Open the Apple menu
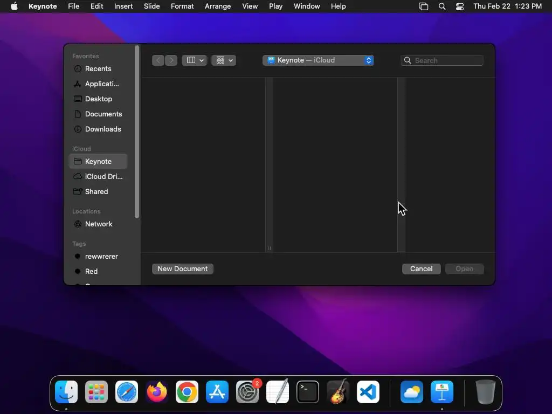The width and height of the screenshot is (552, 414). [14, 6]
